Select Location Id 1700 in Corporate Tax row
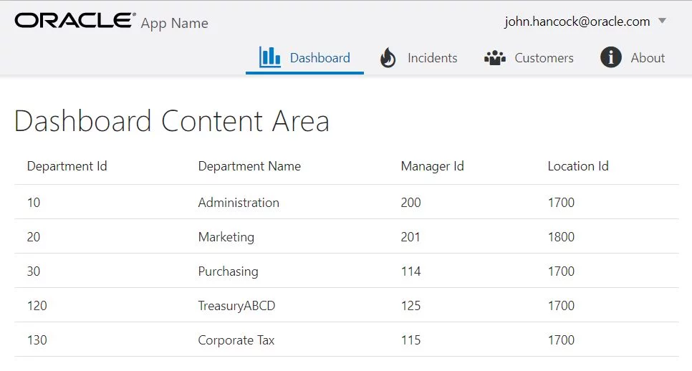Screen dimensions: 692x371 coord(562,340)
